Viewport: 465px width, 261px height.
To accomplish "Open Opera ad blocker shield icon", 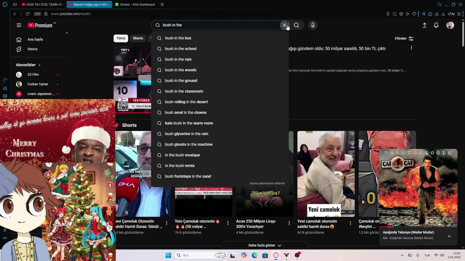I will pyautogui.click(x=401, y=14).
